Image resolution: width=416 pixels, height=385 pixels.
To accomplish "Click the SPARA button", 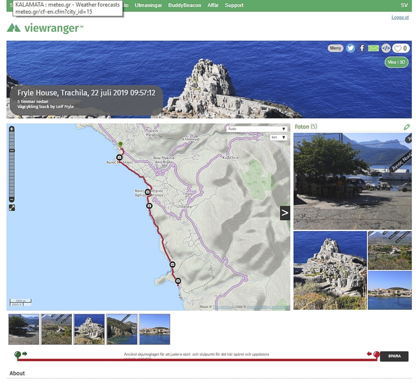I will pyautogui.click(x=394, y=356).
